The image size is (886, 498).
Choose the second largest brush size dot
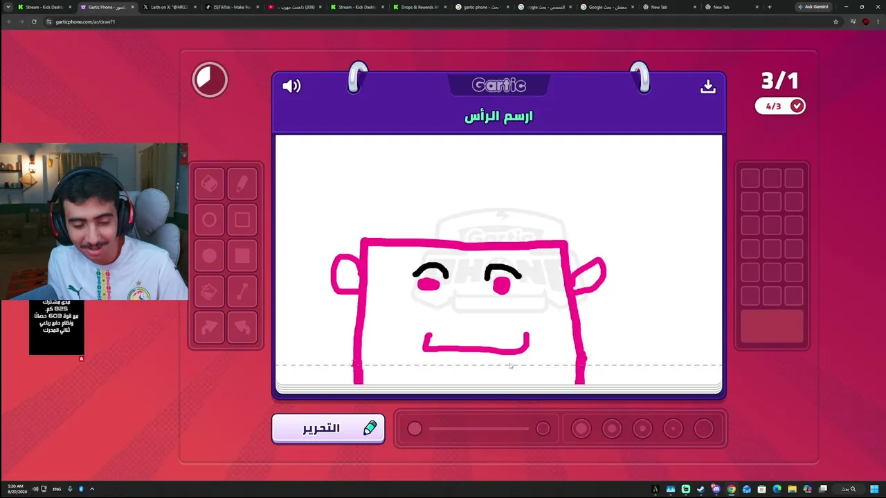612,429
